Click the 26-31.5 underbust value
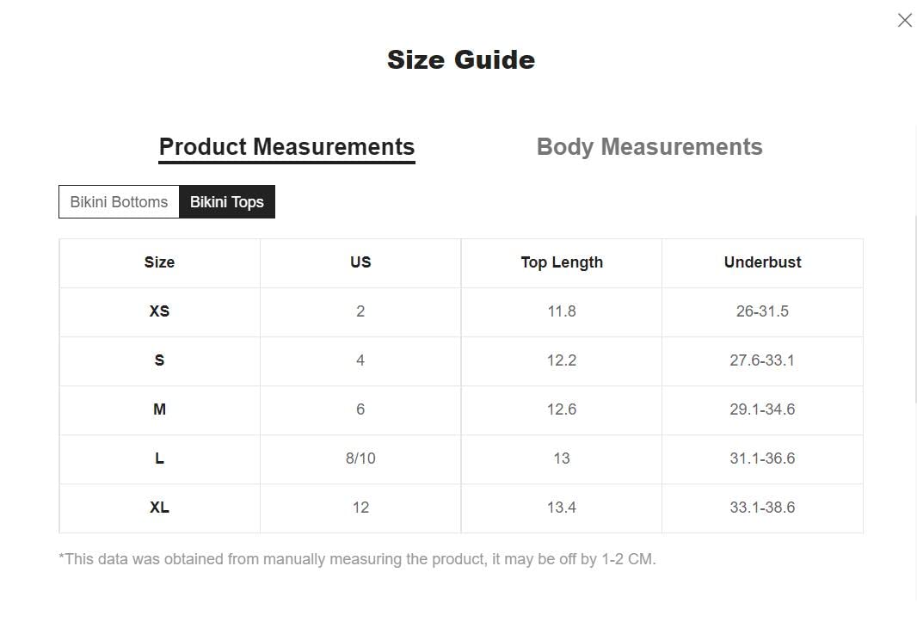Screen dimensions: 917x640 (762, 311)
